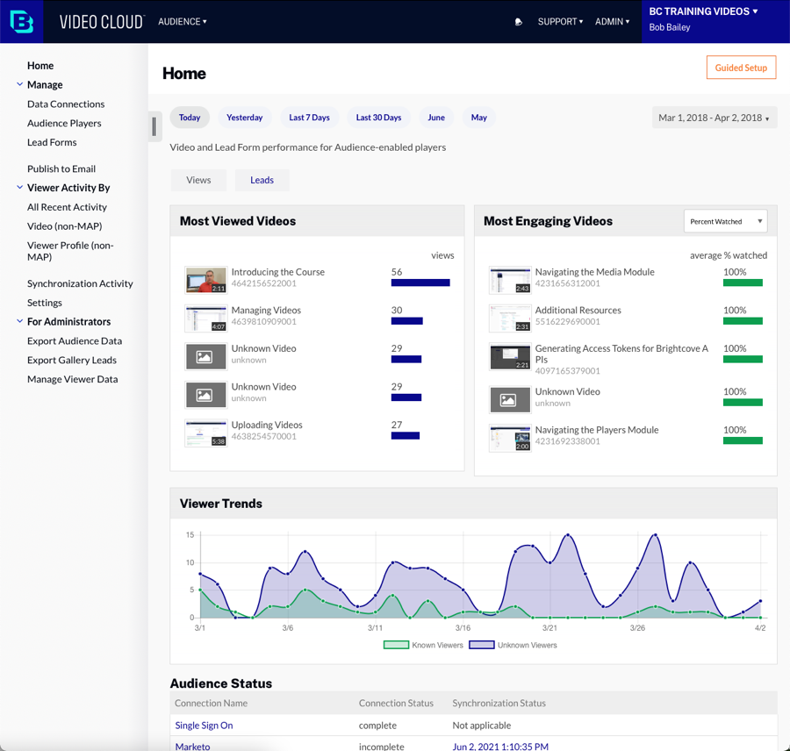Viewport: 790px width, 751px height.
Task: Open the Marketo connection link
Action: [192, 747]
